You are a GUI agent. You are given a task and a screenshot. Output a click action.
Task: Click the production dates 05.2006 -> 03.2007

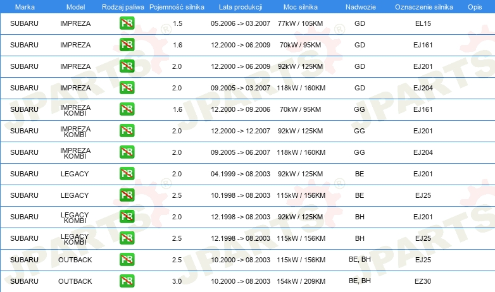click(241, 23)
